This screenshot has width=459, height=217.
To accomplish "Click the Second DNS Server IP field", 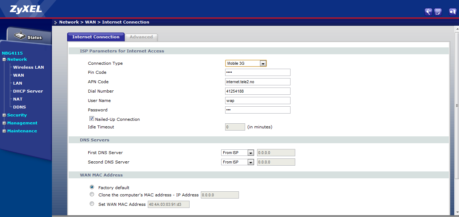I will (276, 162).
